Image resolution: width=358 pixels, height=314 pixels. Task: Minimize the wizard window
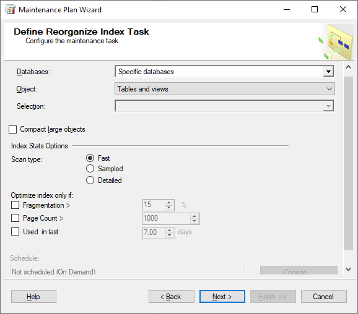287,9
